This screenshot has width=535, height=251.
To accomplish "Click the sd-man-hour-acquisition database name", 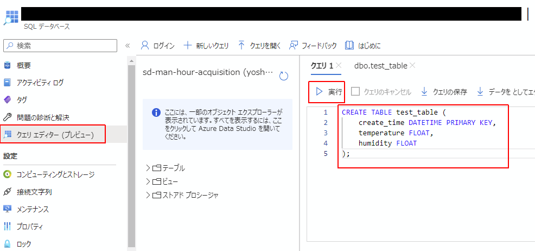I will point(208,72).
